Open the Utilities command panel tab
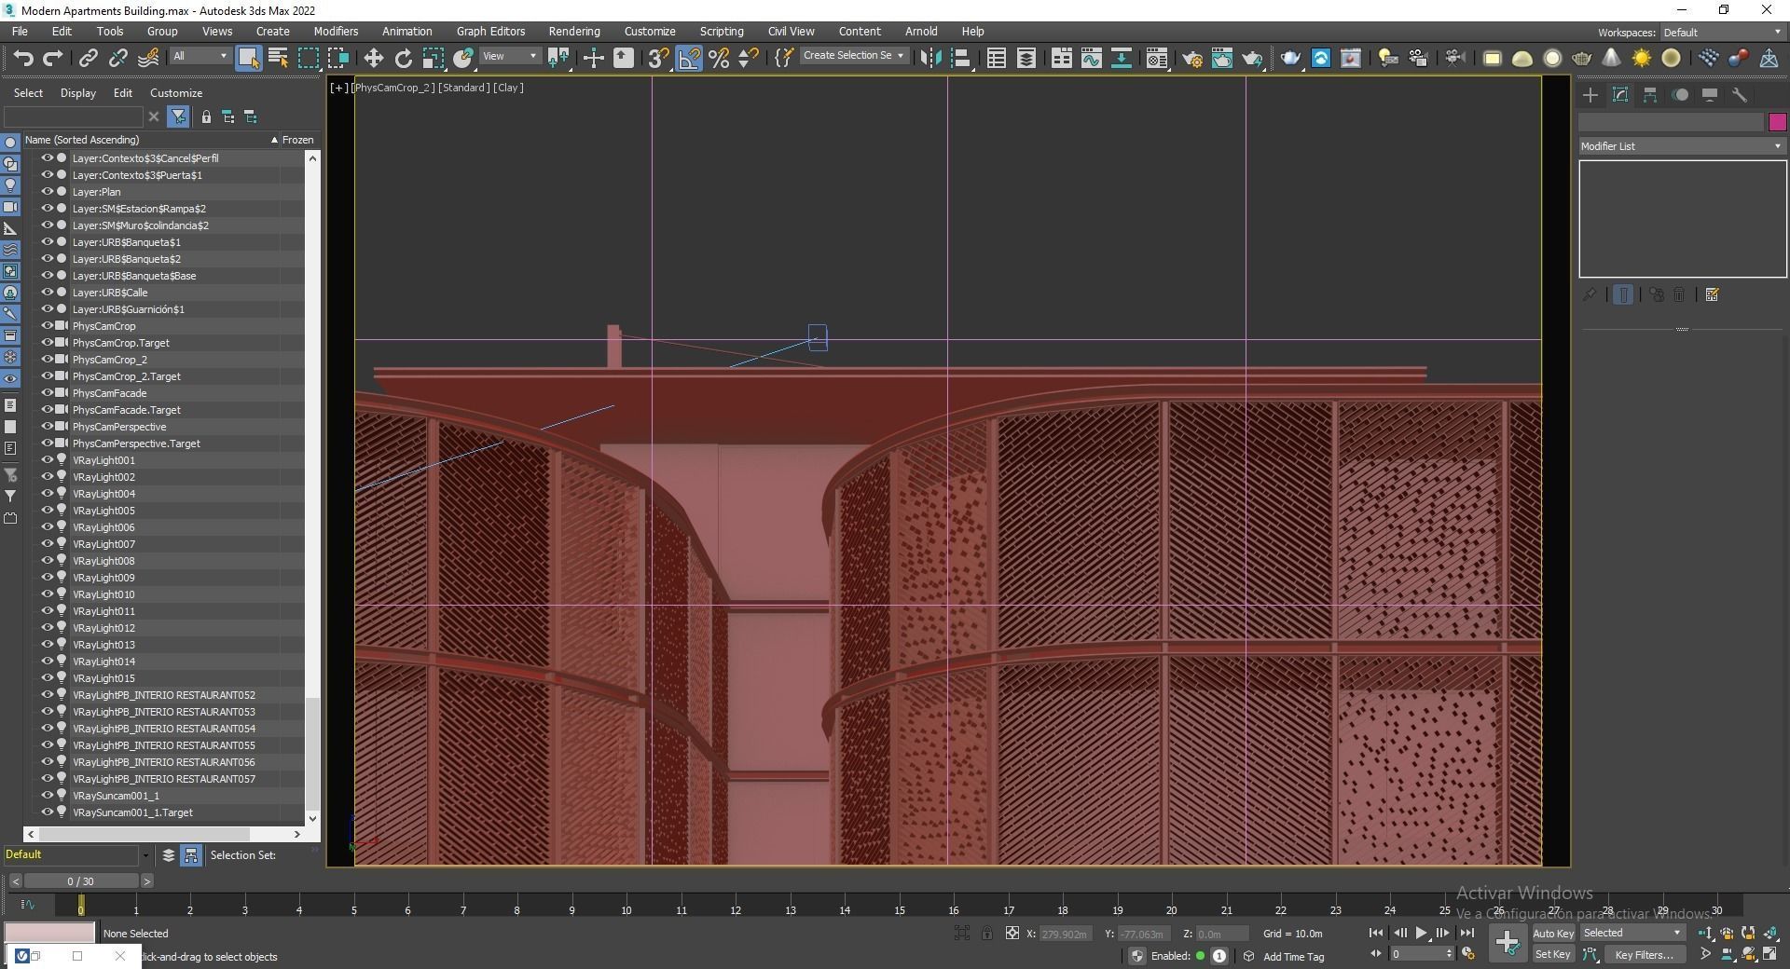 tap(1740, 95)
